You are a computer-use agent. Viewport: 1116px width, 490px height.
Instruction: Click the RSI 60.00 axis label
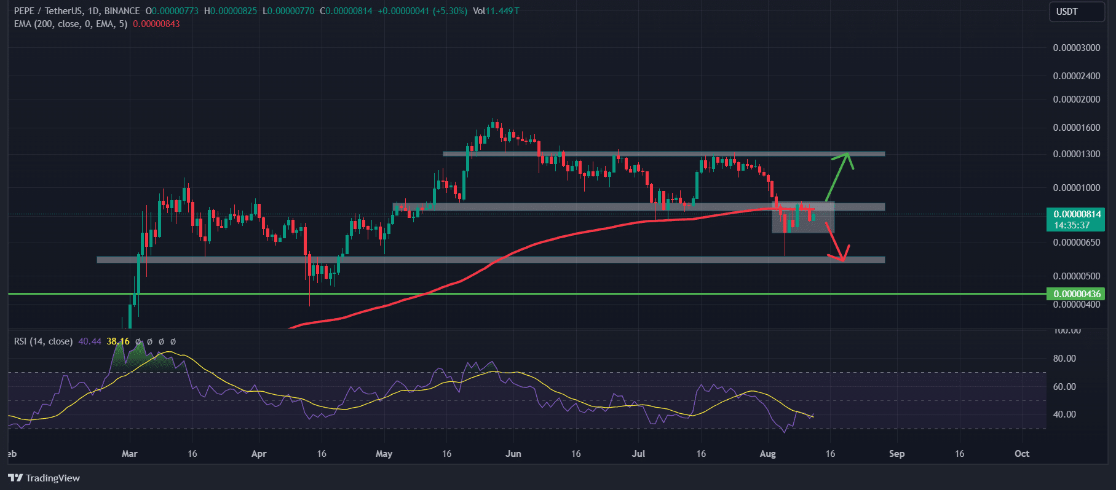point(1064,387)
